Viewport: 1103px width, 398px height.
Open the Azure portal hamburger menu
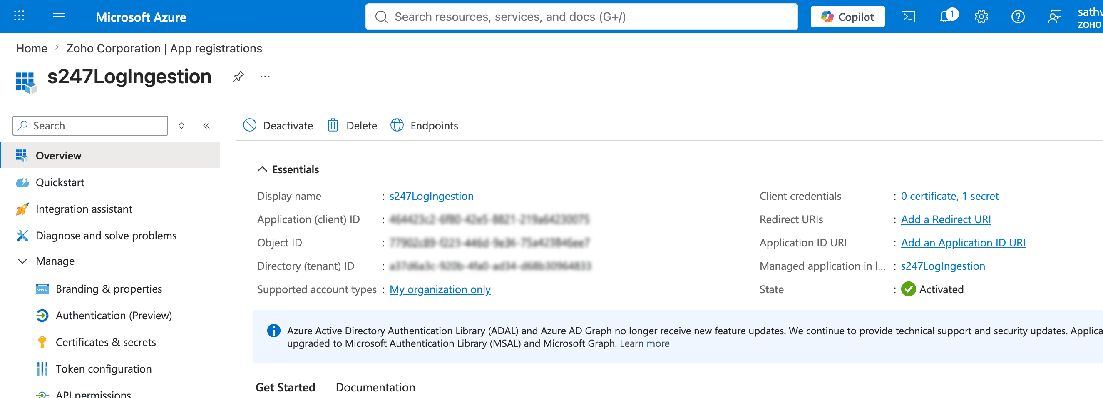point(59,17)
